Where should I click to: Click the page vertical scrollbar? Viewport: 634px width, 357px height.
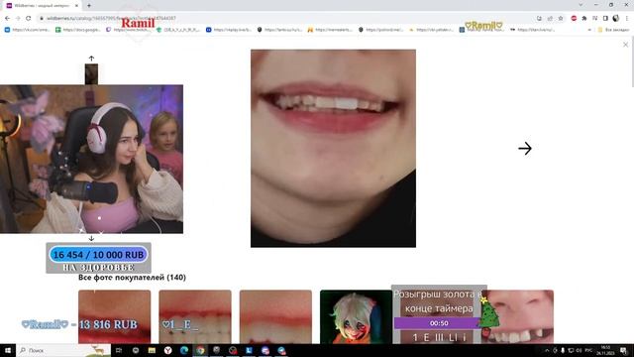pyautogui.click(x=632, y=60)
